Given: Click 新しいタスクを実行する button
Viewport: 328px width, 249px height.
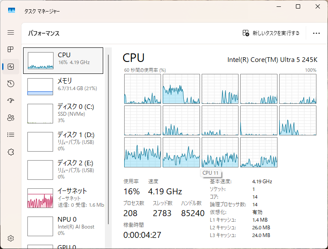Looking at the screenshot, I should [x=271, y=33].
